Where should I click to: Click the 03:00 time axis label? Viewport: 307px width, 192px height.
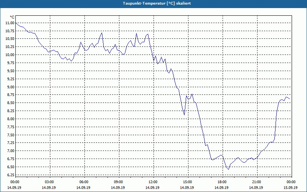coord(50,182)
